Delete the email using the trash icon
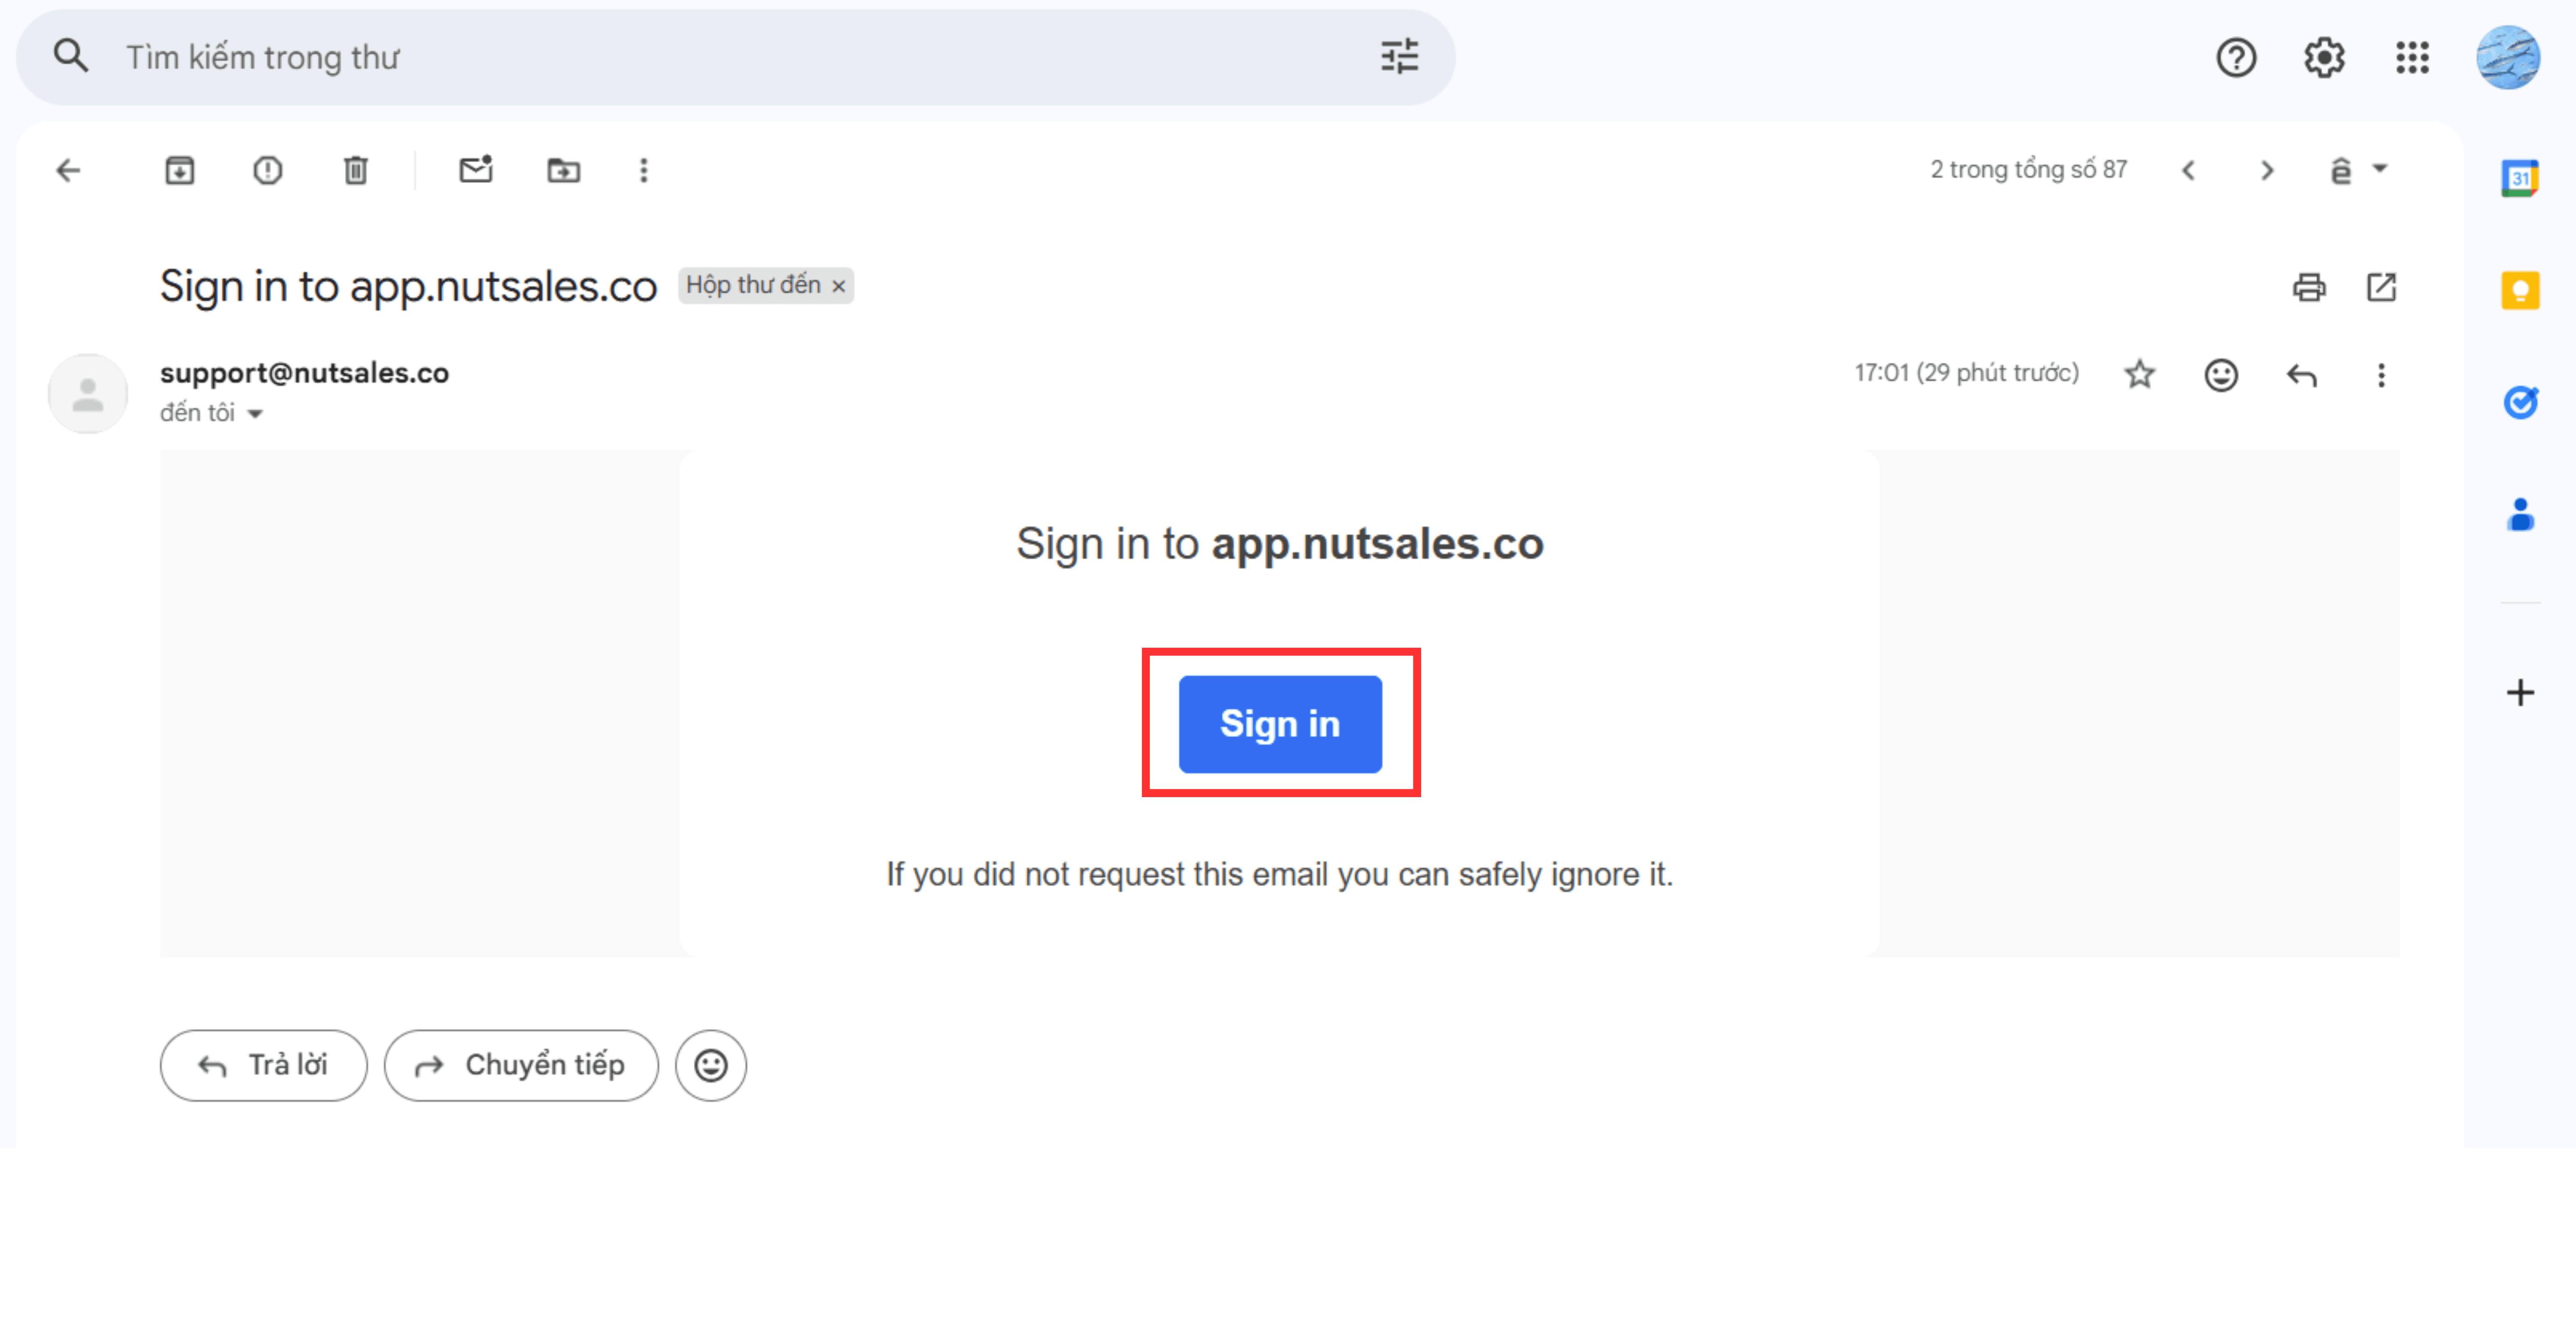Viewport: 2576px width, 1335px height. click(355, 170)
